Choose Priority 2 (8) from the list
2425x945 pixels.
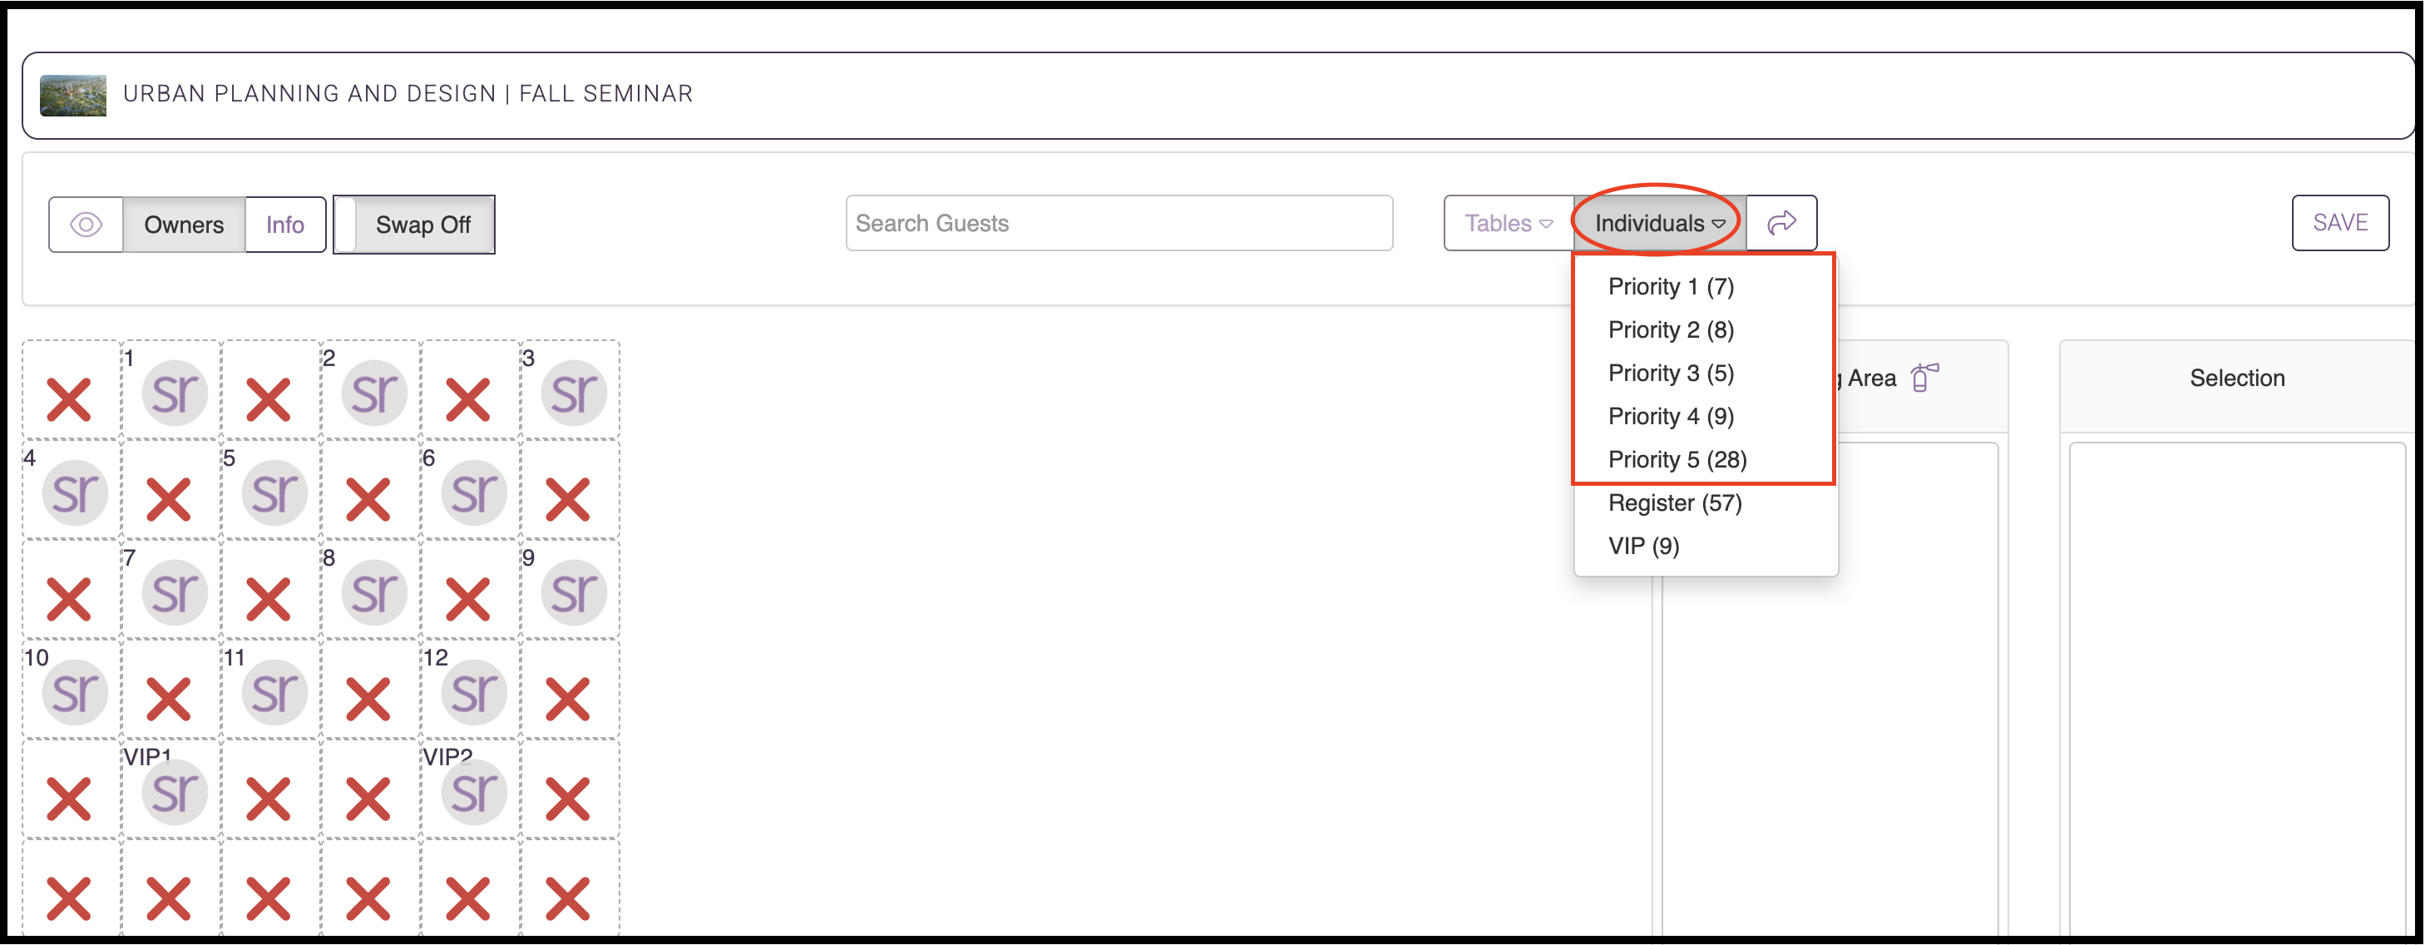coord(1671,329)
